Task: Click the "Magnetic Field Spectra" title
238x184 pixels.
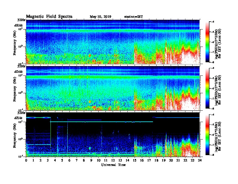Action: (49, 17)
